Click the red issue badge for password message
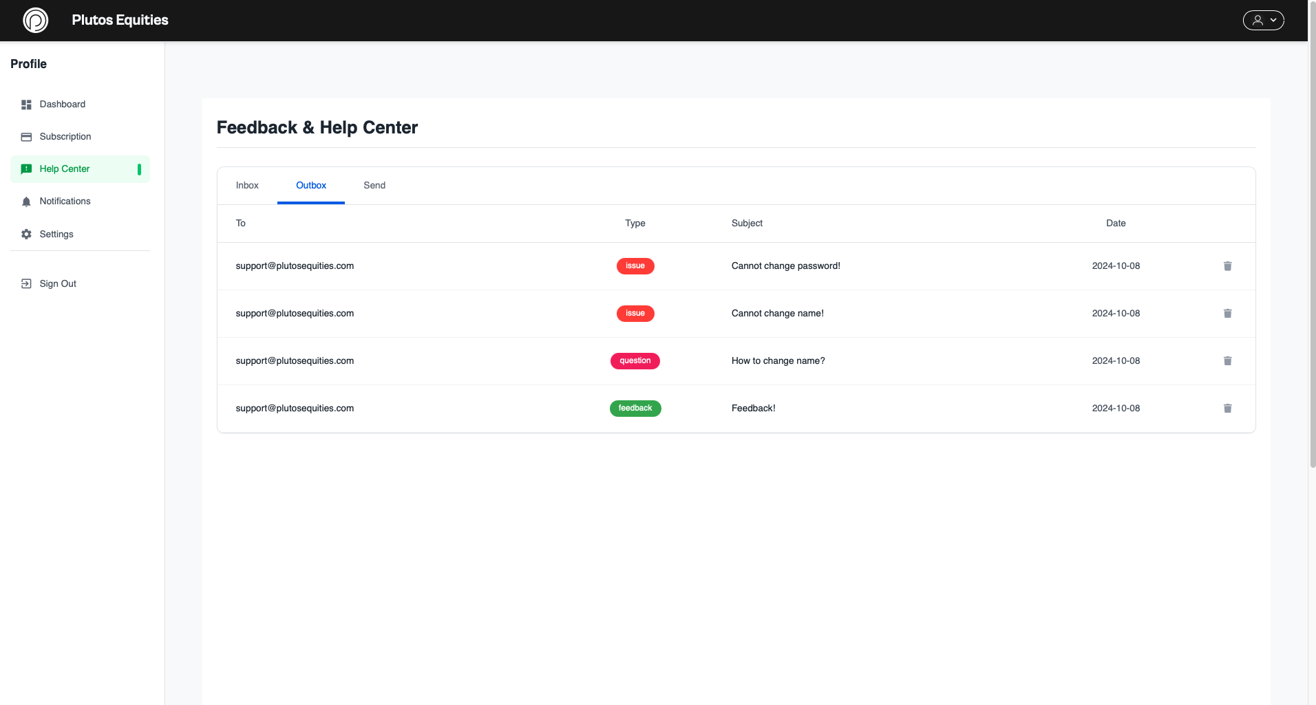Image resolution: width=1316 pixels, height=705 pixels. (x=635, y=266)
